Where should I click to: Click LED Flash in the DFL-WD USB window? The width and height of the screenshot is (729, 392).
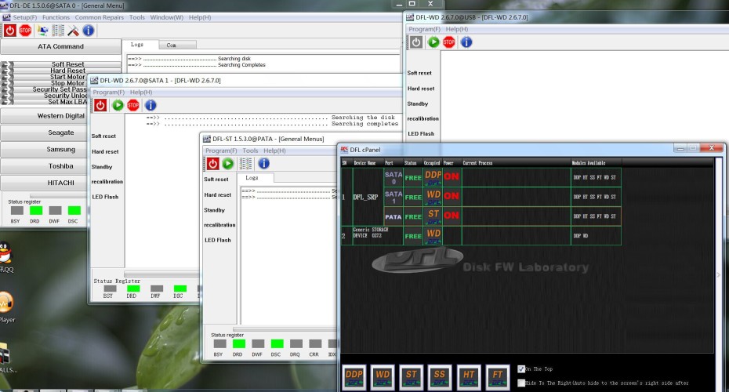tap(421, 133)
